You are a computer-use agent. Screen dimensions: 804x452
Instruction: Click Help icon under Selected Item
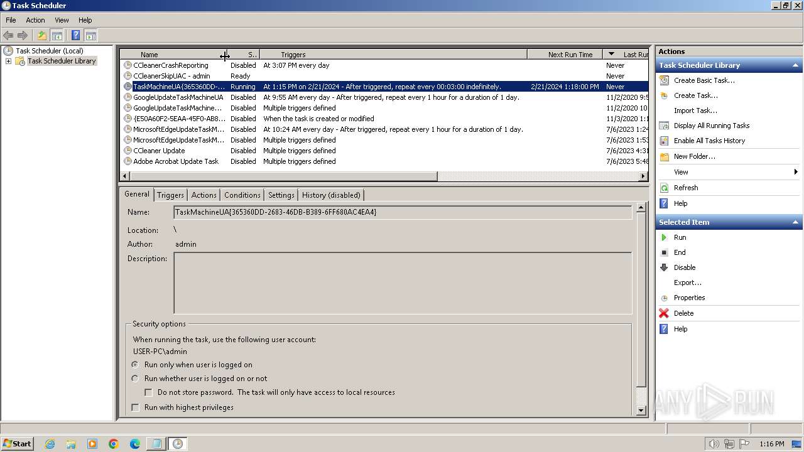pos(664,329)
